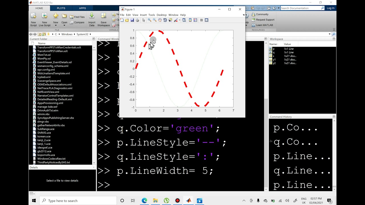The image size is (365, 205).
Task: Show plot tools and dock figure
Action: point(206,20)
